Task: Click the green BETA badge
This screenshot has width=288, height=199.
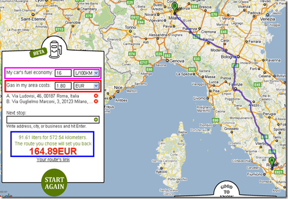Action: coord(38,53)
